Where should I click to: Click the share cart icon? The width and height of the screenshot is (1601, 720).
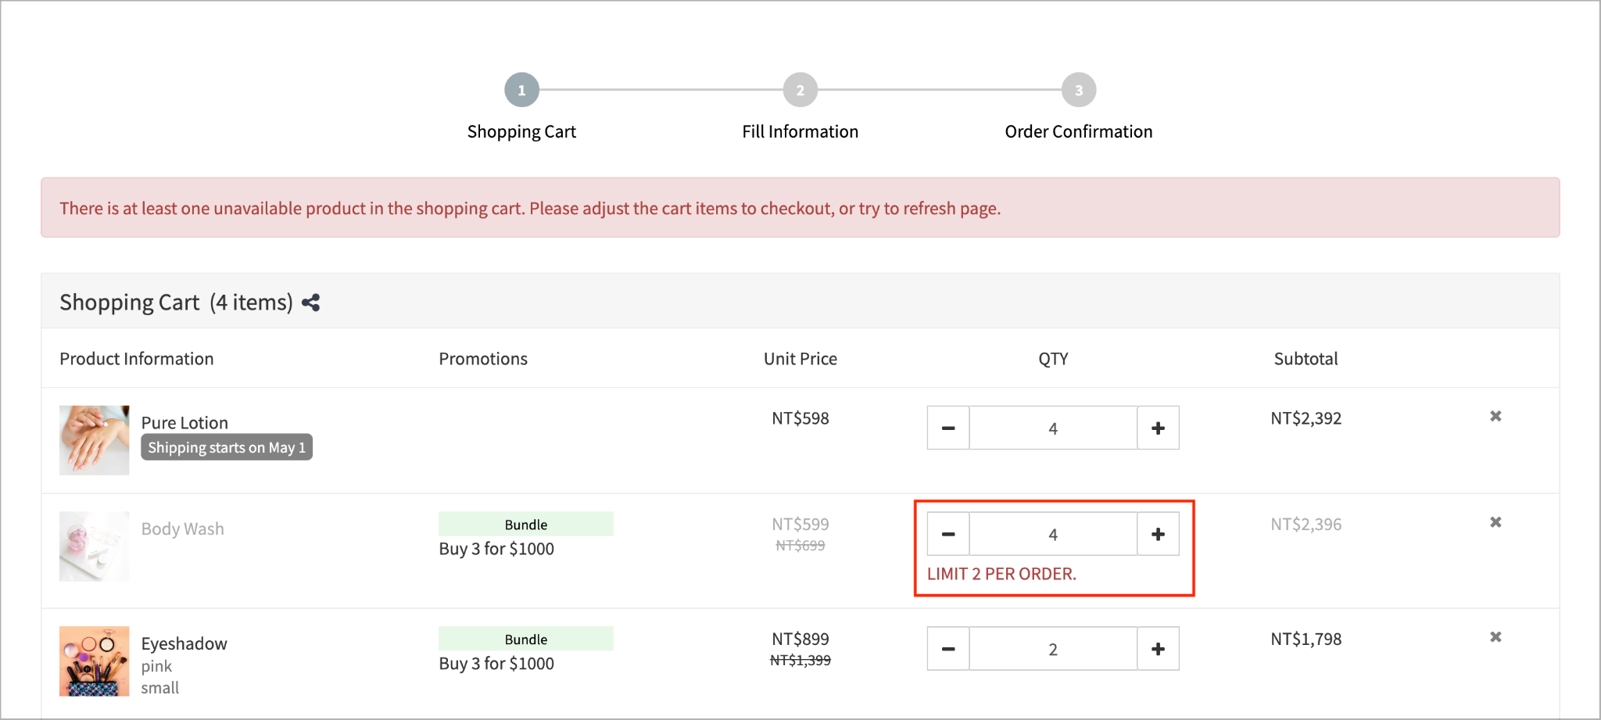click(x=311, y=303)
